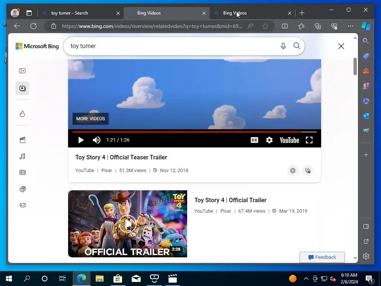The image size is (381, 286).
Task: Click the Feedback button
Action: pos(322,257)
